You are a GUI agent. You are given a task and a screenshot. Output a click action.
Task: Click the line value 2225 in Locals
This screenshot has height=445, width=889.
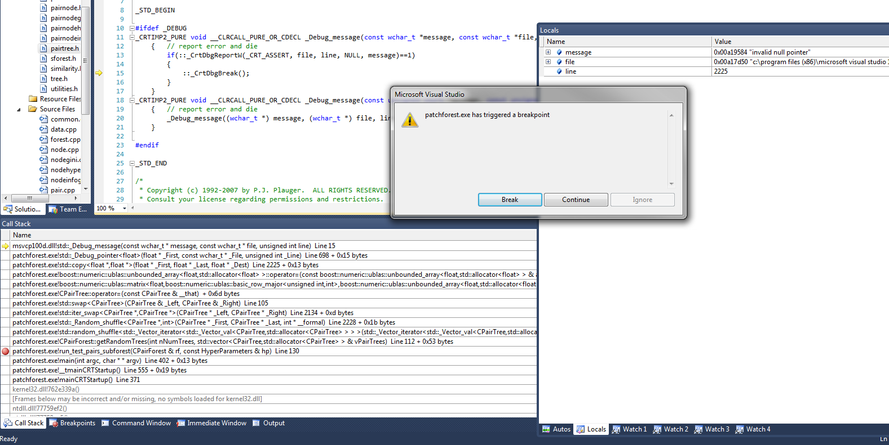[x=720, y=71]
